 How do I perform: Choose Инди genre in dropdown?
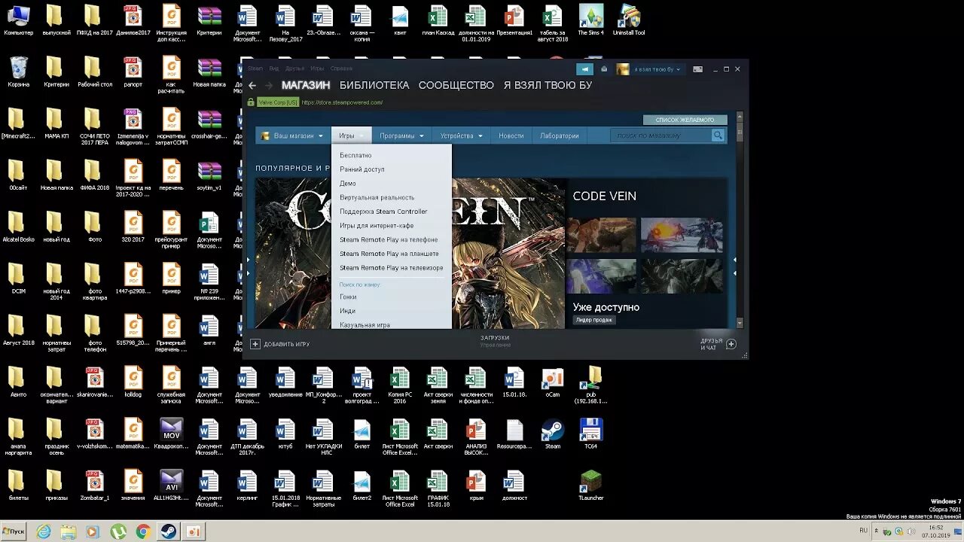click(347, 311)
